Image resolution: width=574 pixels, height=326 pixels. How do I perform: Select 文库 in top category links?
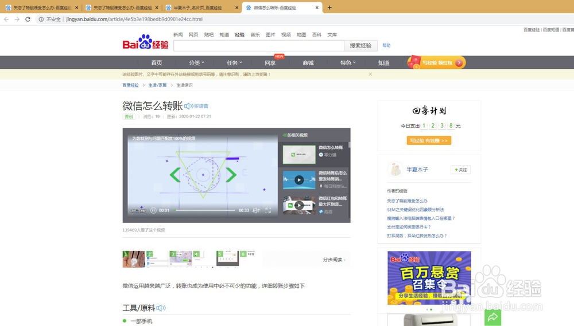[332, 35]
